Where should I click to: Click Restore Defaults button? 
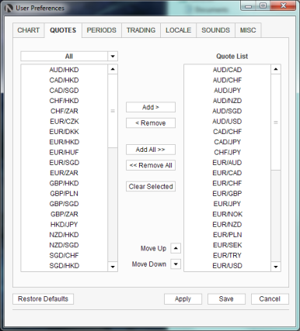[43, 299]
